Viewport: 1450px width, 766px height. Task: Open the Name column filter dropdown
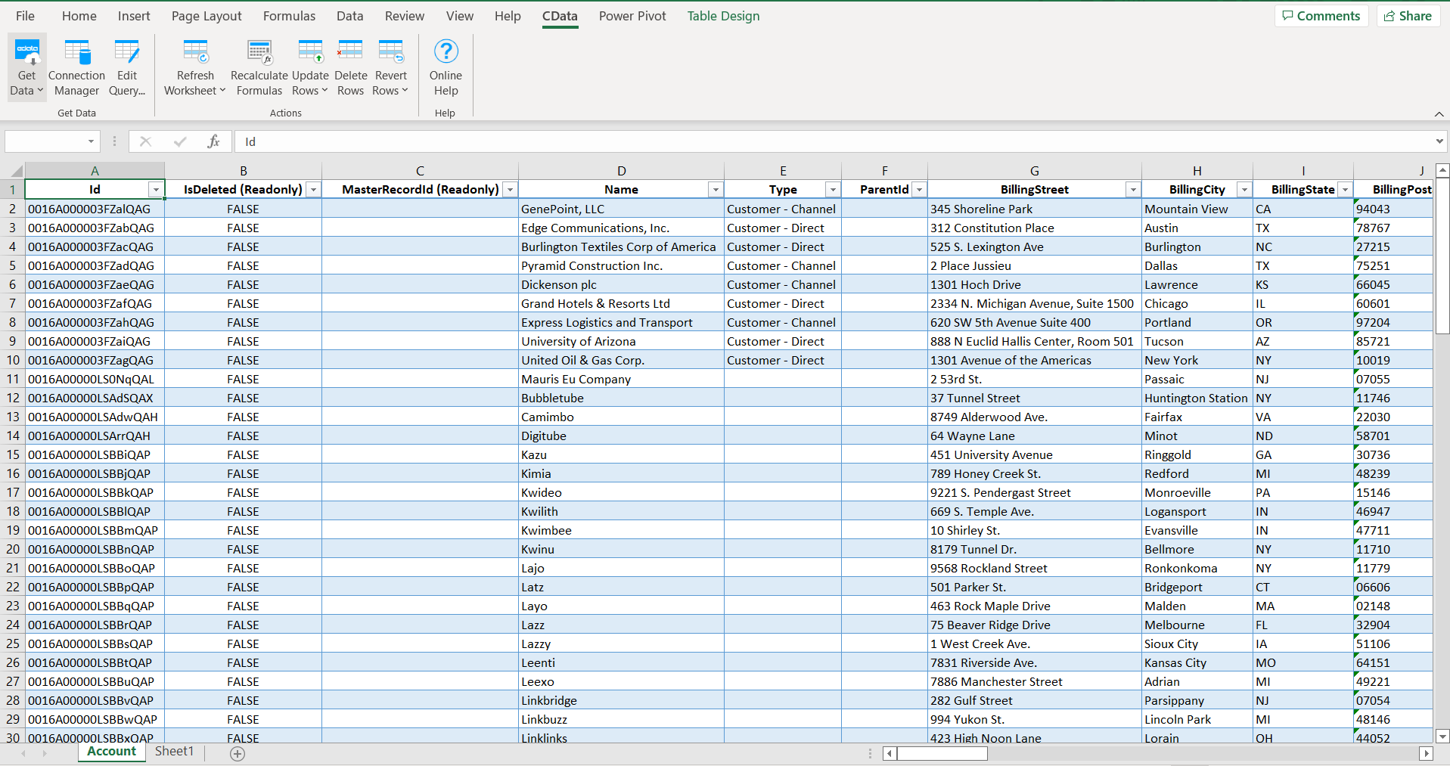[715, 190]
